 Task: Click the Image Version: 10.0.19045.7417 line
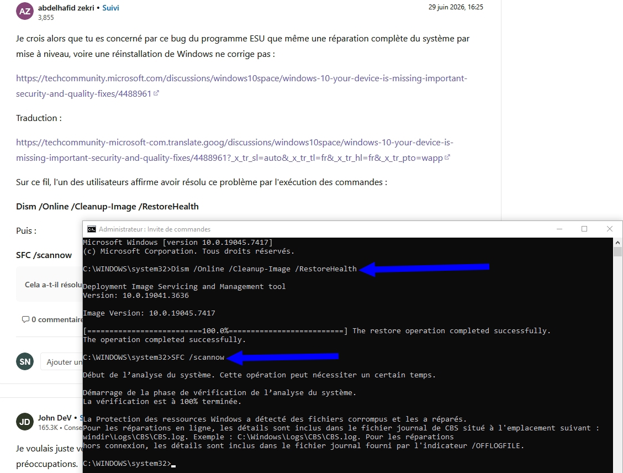pos(149,313)
